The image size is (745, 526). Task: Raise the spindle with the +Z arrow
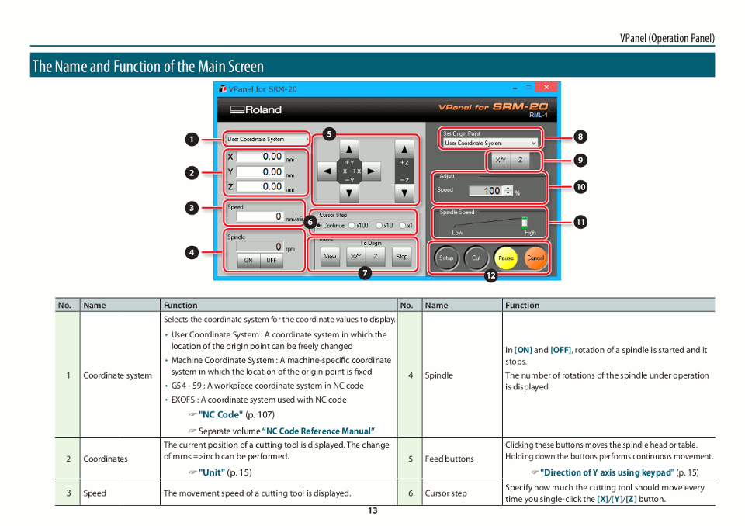(x=404, y=149)
